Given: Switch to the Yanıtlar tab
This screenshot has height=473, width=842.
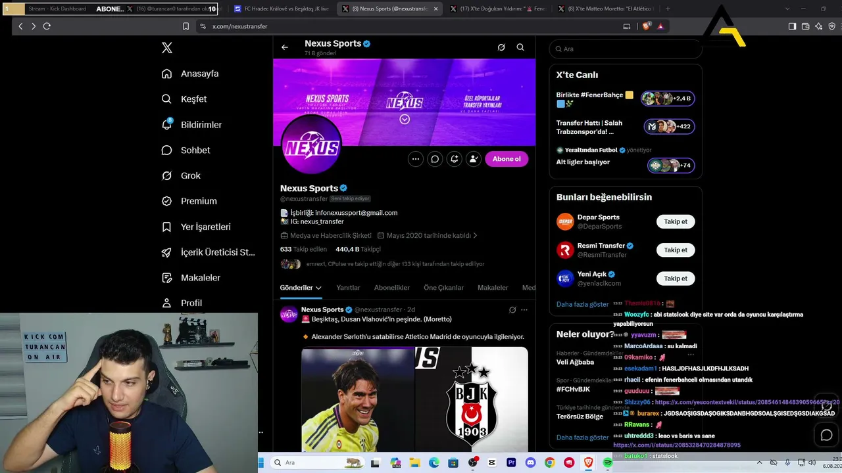Looking at the screenshot, I should [x=348, y=288].
